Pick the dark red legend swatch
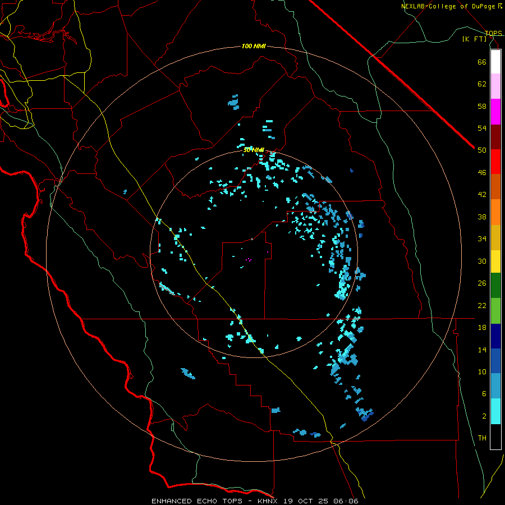This screenshot has width=505, height=505. point(495,137)
